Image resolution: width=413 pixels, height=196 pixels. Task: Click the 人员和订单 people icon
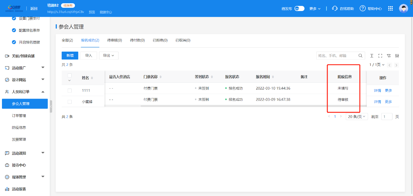tap(7, 92)
